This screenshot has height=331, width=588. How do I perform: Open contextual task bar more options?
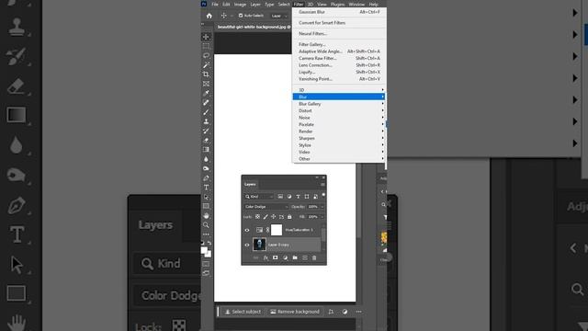[359, 312]
